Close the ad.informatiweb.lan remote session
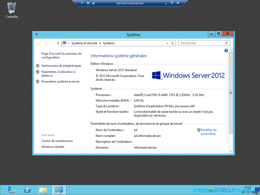 click(x=178, y=3)
